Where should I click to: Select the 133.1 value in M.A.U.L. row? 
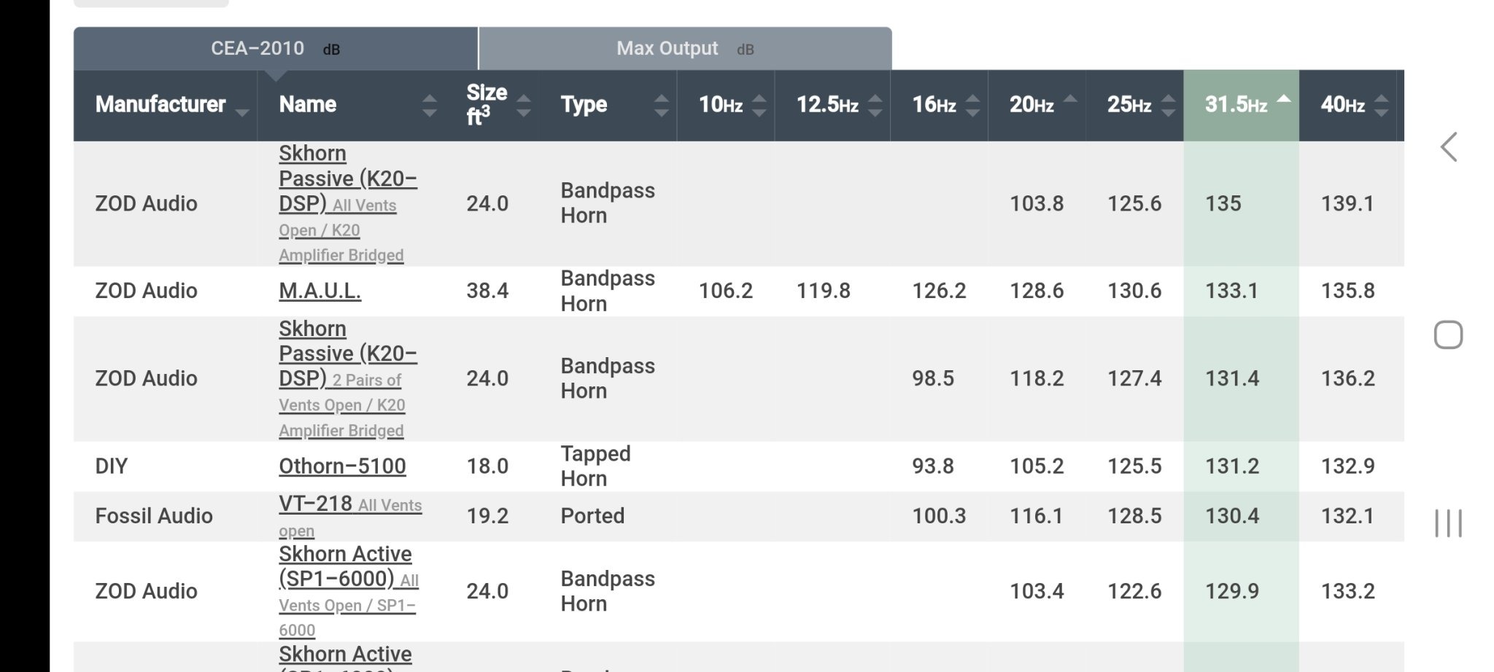click(1231, 291)
